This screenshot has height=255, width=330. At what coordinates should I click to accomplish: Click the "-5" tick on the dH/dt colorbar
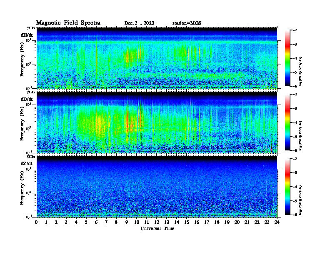click(295, 72)
